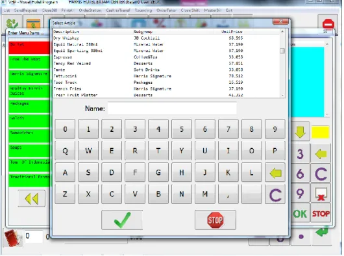The image size is (344, 256).
Task: Click the comma key on keyboard
Action: 228,194
